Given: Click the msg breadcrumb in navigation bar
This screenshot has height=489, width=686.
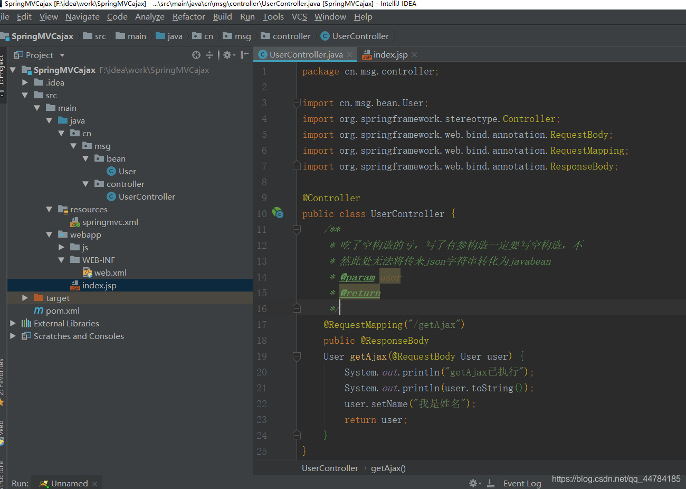Looking at the screenshot, I should pos(237,36).
